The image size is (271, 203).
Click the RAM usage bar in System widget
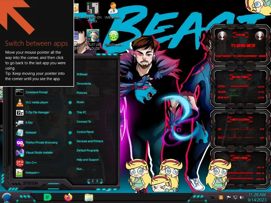coord(233,90)
